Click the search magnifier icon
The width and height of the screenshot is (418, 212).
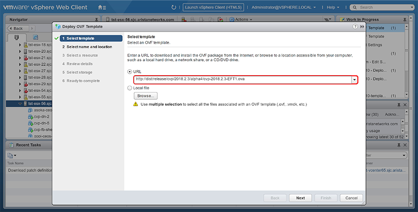point(354,7)
